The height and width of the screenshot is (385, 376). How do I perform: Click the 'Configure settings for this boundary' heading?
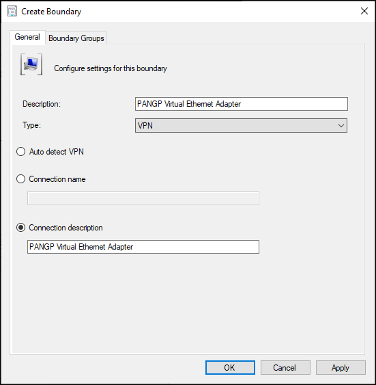pos(111,68)
